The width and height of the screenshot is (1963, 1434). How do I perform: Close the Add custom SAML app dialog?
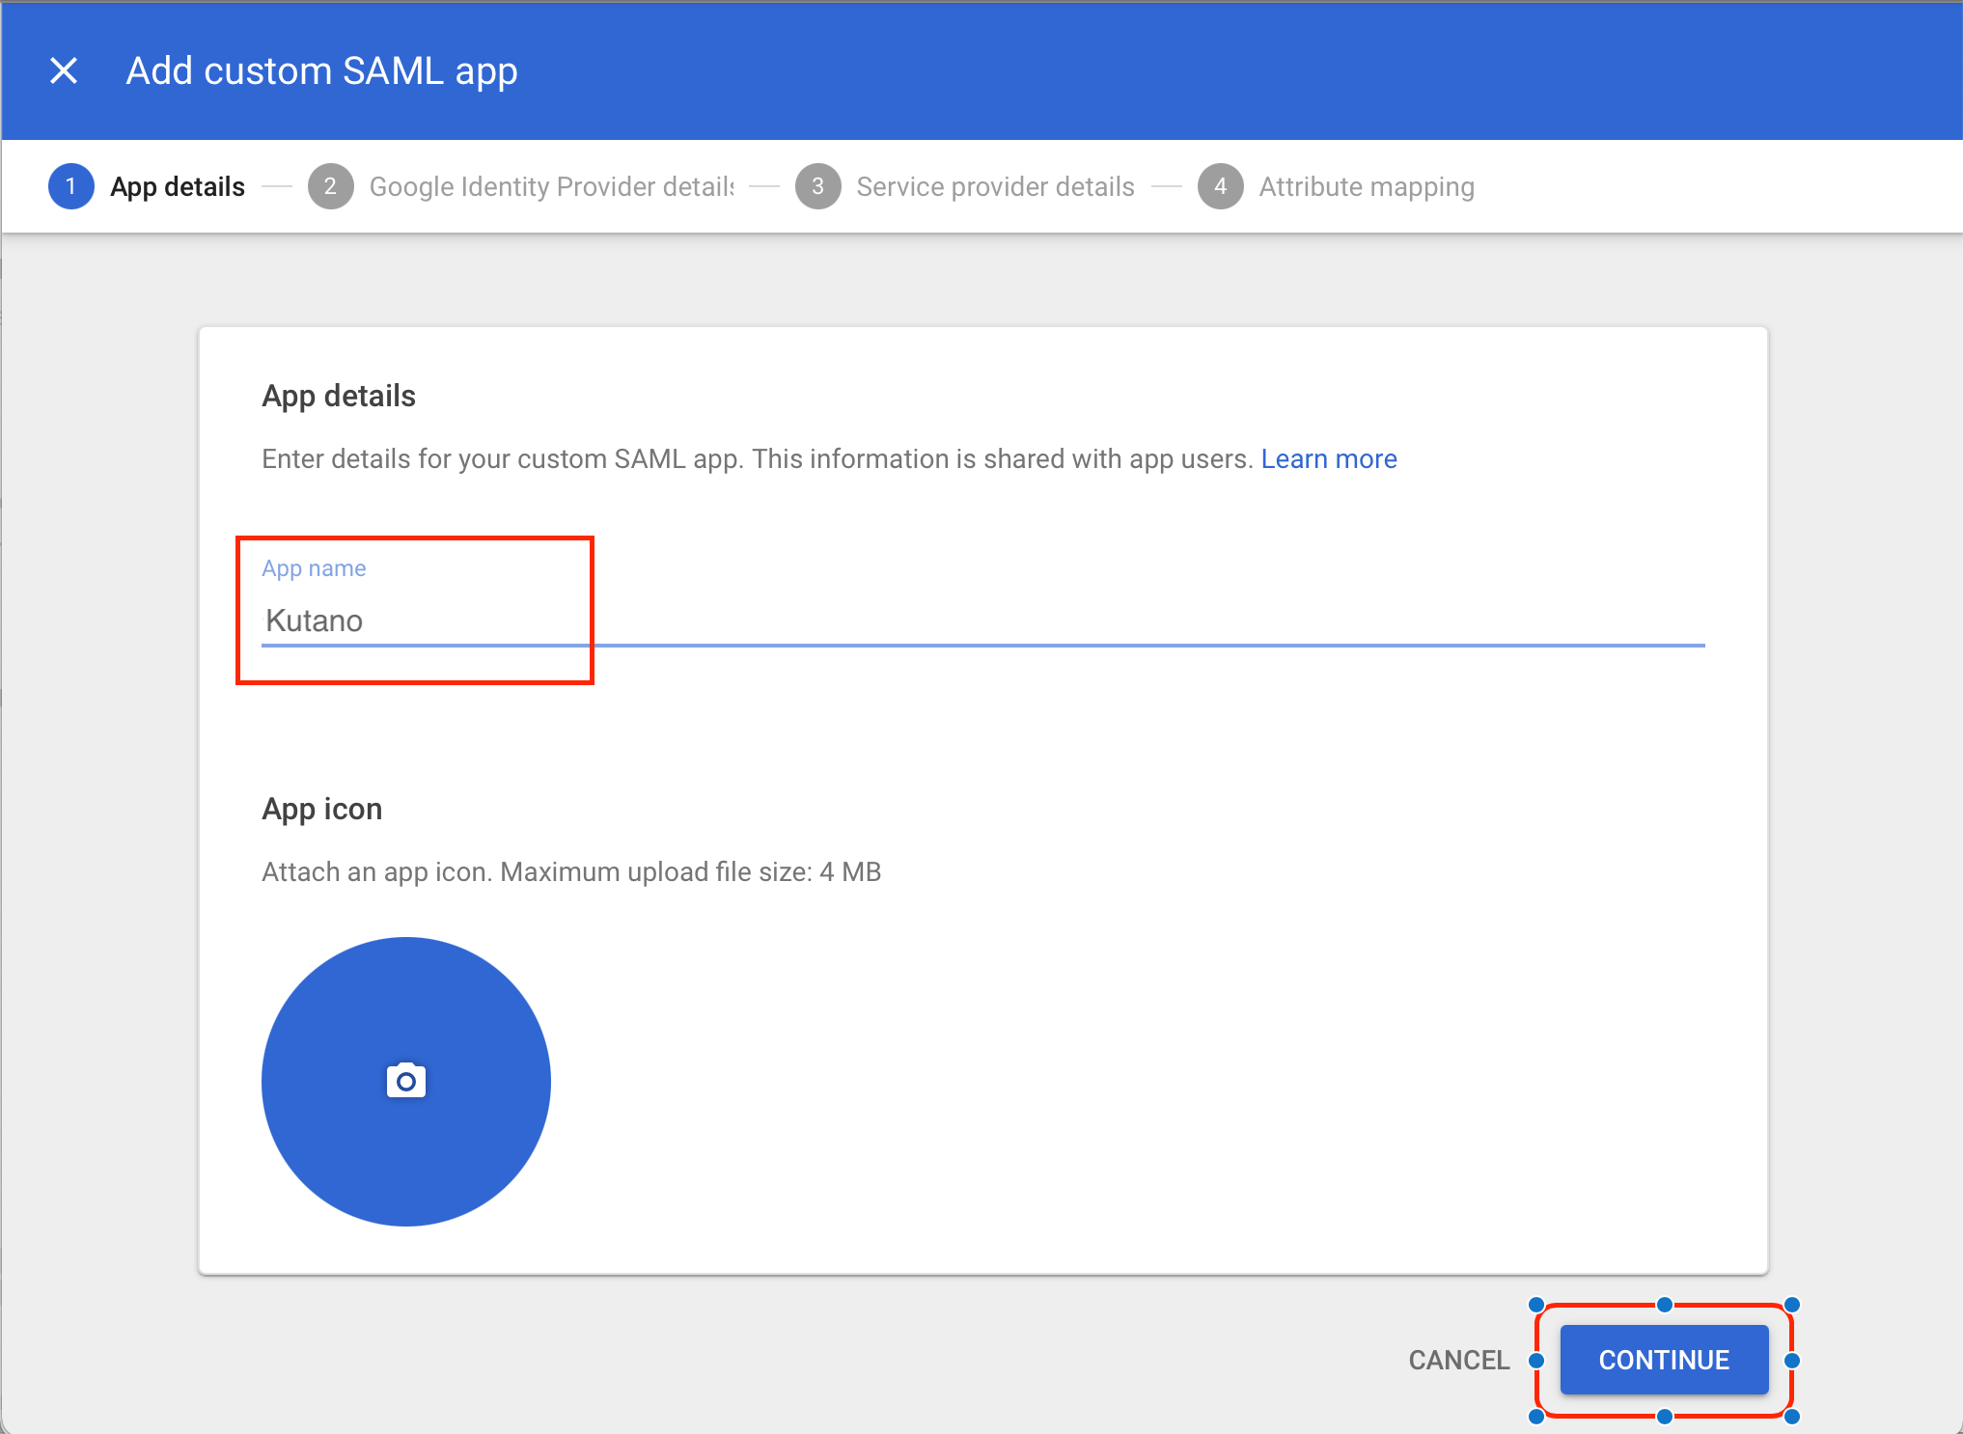tap(64, 70)
